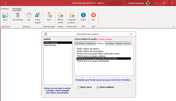Launch the Calculadora tool
This screenshot has height=101, width=176.
coord(18,15)
